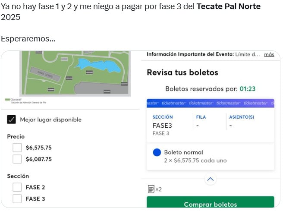Click the Tecate Pal Norte bold text
Image resolution: width=286 pixels, height=211 pixels.
tap(229, 7)
